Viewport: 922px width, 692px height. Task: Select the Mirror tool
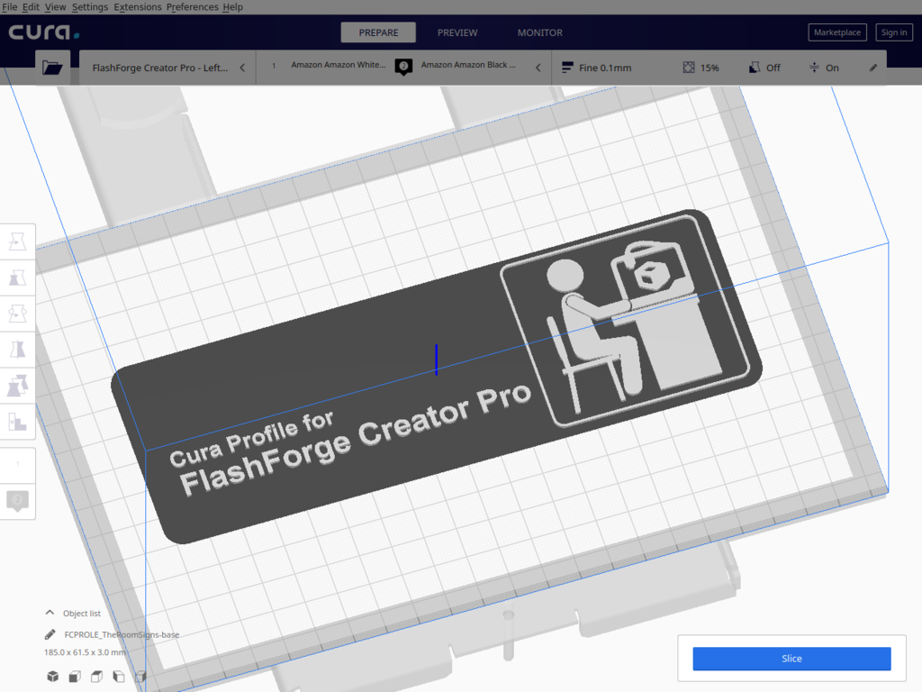[x=18, y=349]
